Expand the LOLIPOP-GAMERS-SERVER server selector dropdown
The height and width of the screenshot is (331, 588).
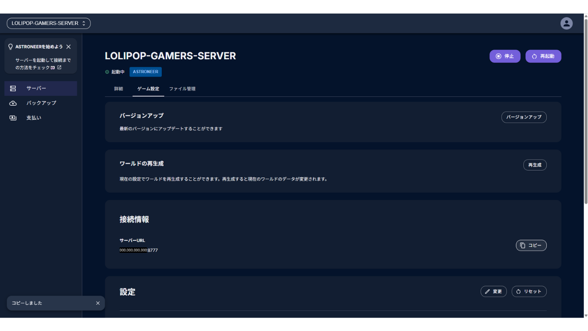(49, 23)
